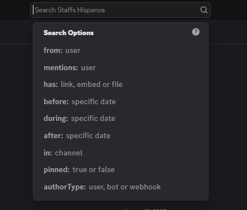
Task: Pick the 'in: channel' search option
Action: pyautogui.click(x=120, y=153)
